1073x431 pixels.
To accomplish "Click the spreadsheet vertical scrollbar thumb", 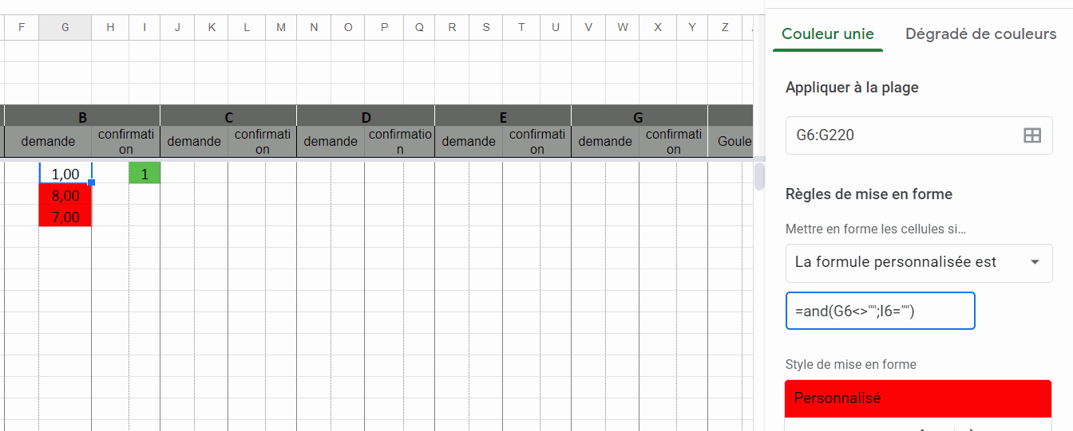I will tap(759, 176).
